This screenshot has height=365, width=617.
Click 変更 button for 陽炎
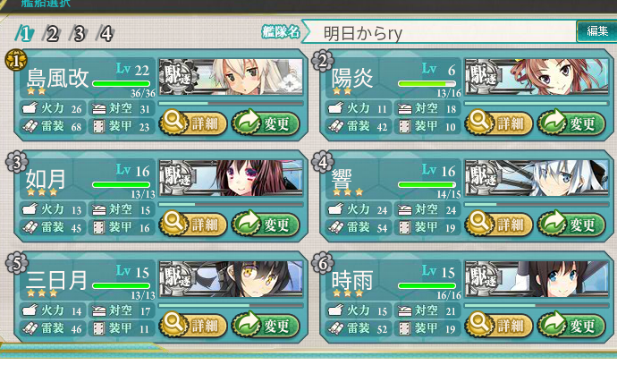(571, 123)
